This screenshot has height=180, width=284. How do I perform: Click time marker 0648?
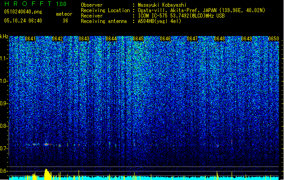219,39
